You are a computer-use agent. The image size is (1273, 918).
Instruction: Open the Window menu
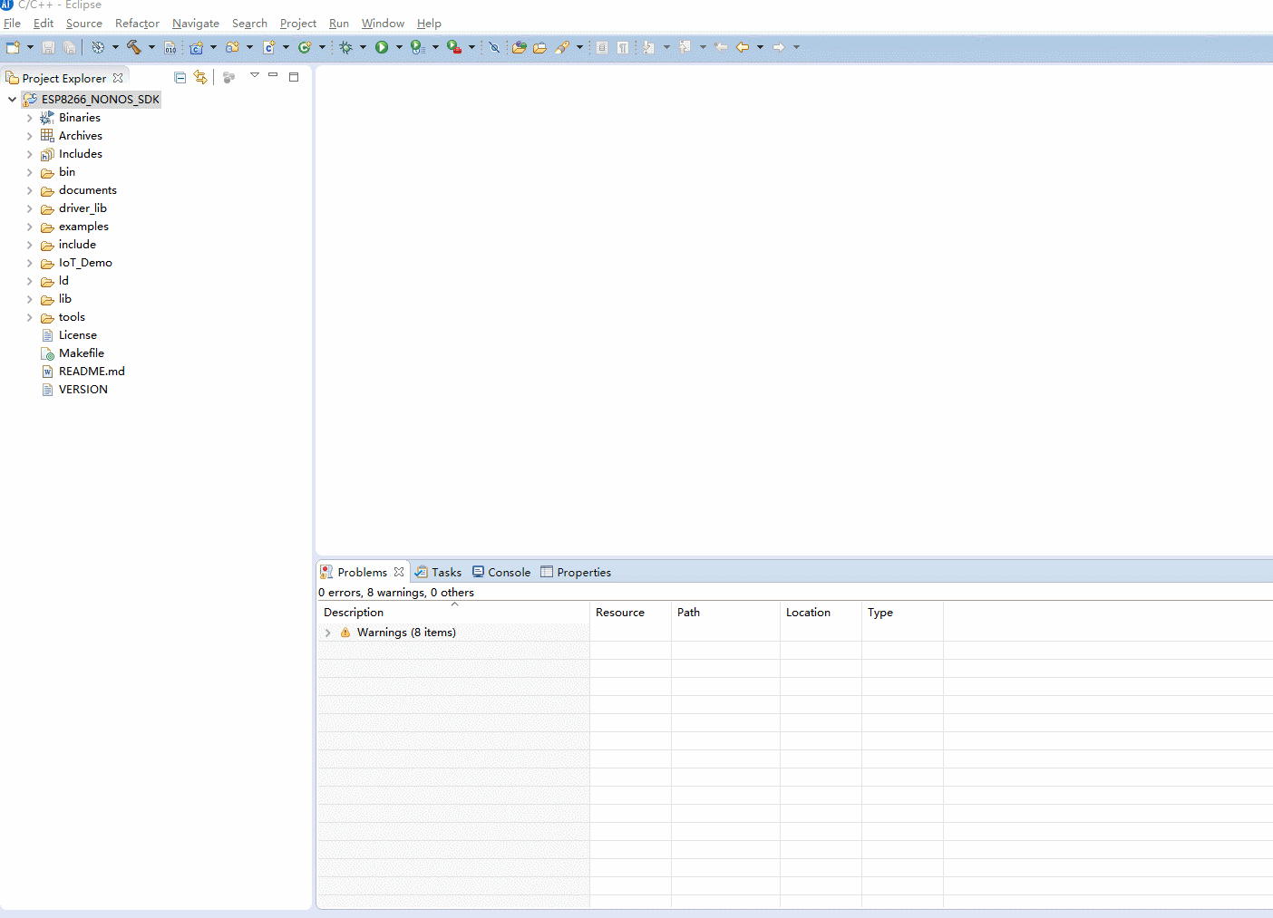tap(383, 24)
